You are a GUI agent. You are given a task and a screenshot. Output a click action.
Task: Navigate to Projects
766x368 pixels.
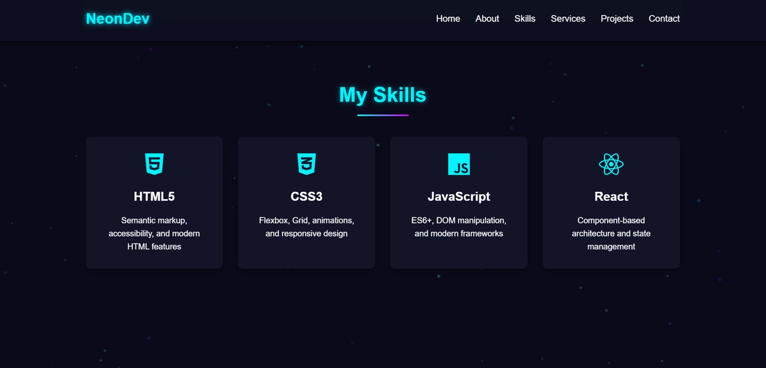pos(617,18)
